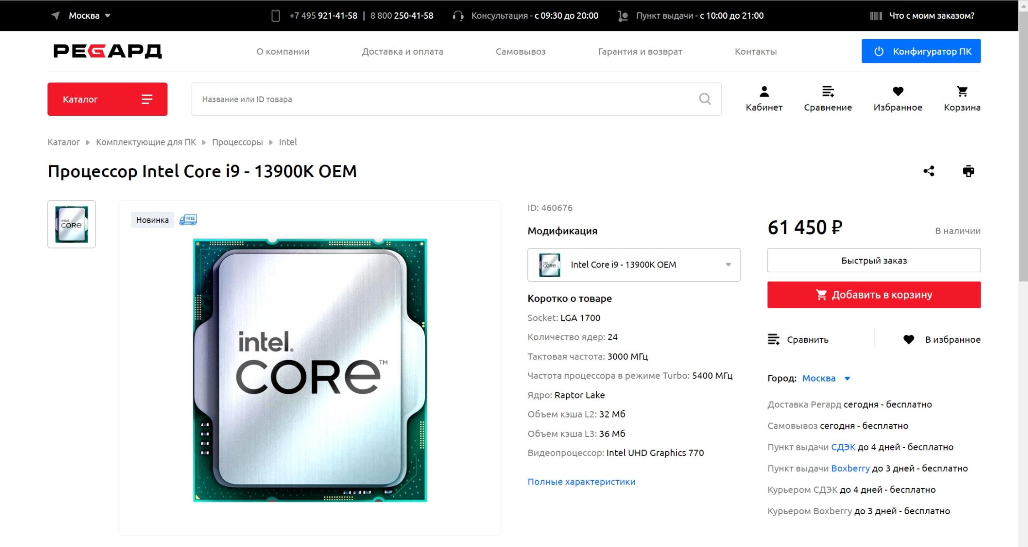This screenshot has height=547, width=1028.
Task: Open the Модификация dropdown for Intel Core i9
Action: click(634, 264)
